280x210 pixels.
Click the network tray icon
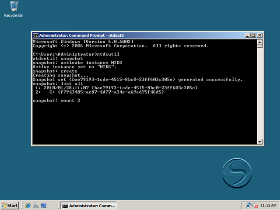click(x=248, y=206)
